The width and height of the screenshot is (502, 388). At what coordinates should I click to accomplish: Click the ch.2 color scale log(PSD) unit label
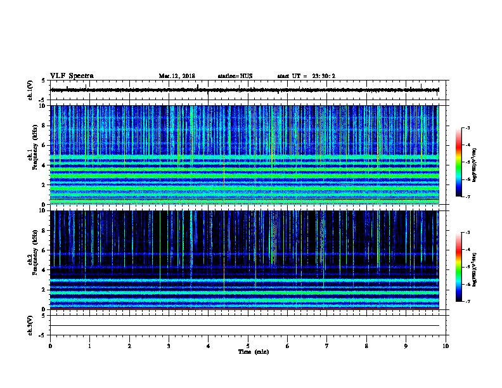tap(475, 269)
